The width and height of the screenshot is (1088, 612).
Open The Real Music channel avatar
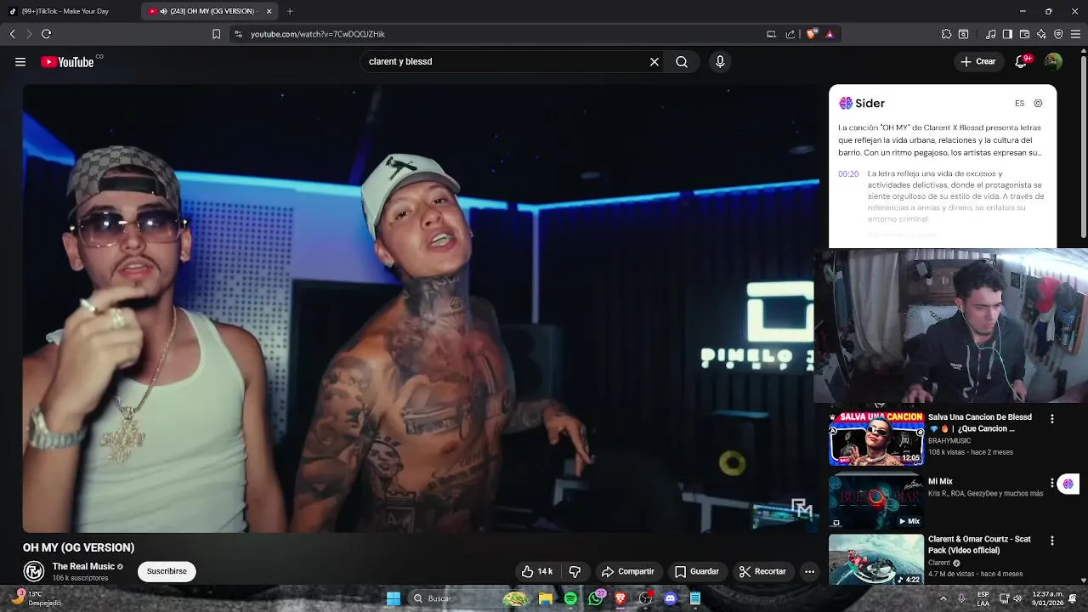coord(34,571)
